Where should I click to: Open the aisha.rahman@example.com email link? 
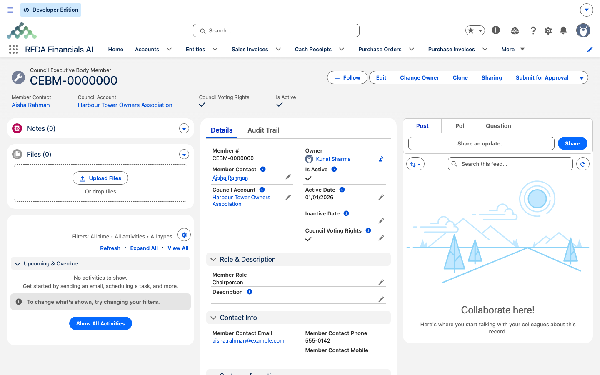(248, 341)
